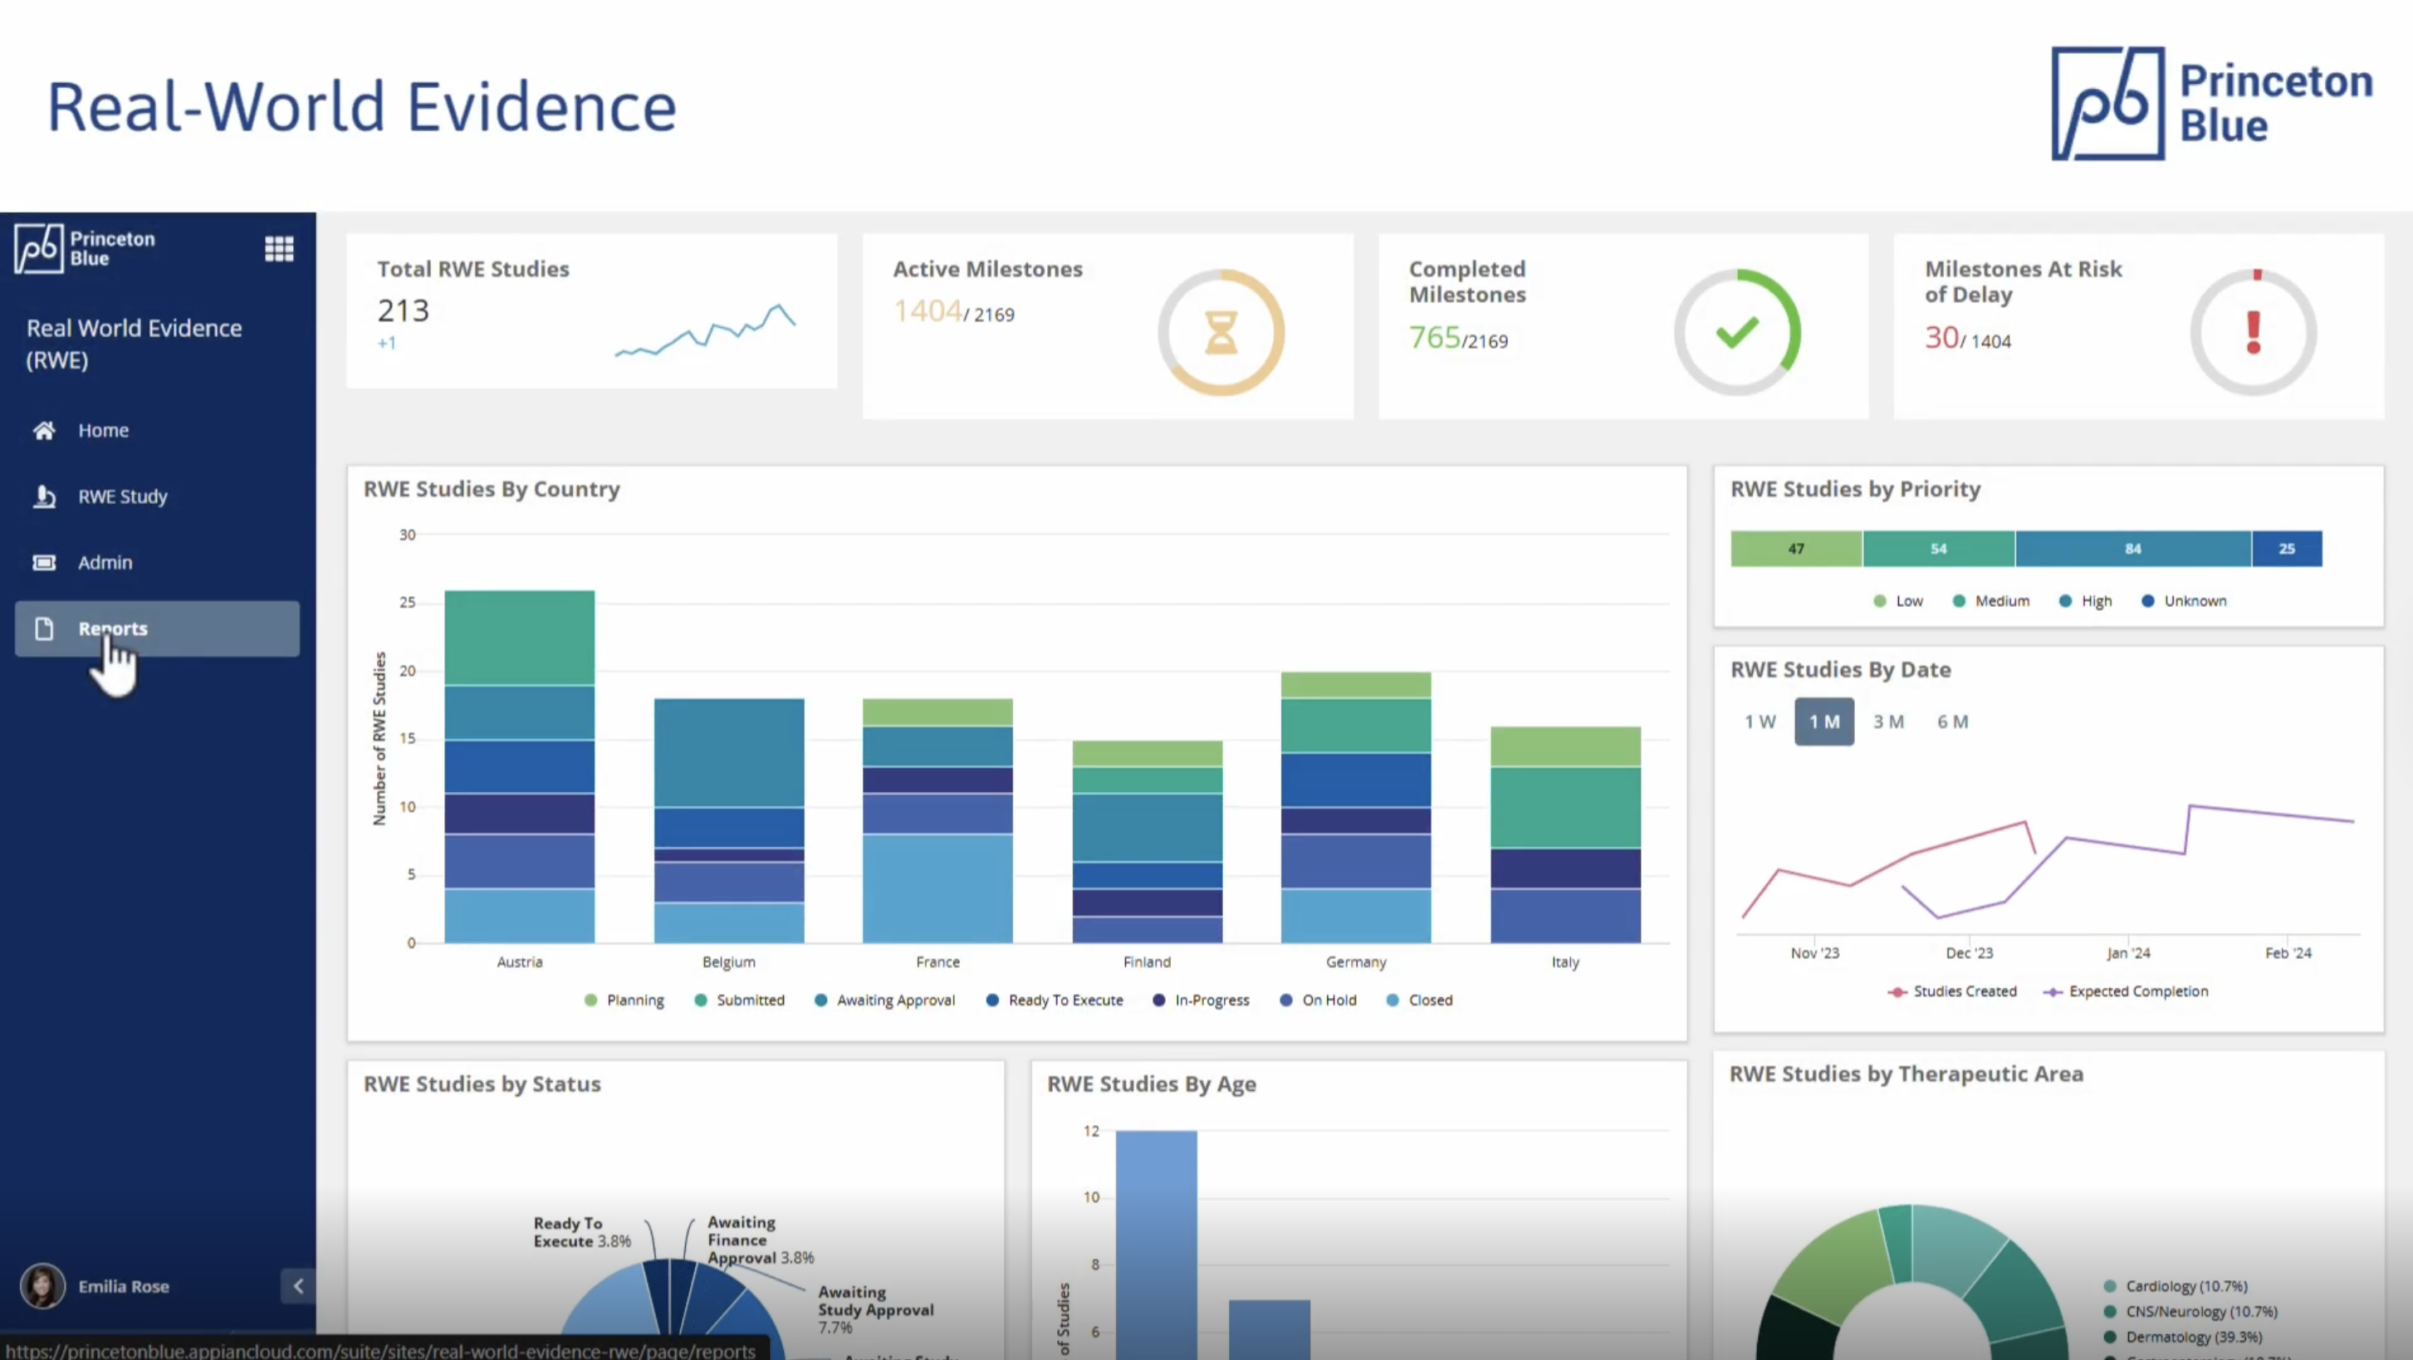Click the Completed Milestones checkmark icon
2413x1360 pixels.
coord(1737,332)
